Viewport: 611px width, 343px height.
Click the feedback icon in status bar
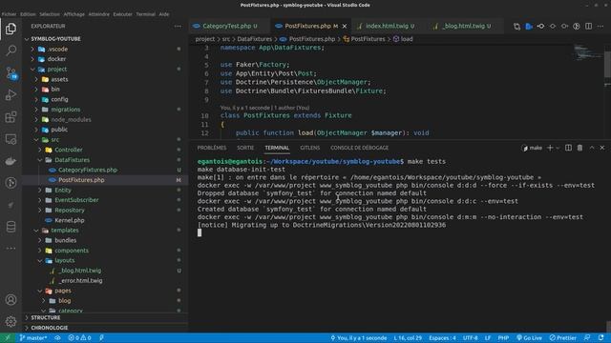click(587, 338)
